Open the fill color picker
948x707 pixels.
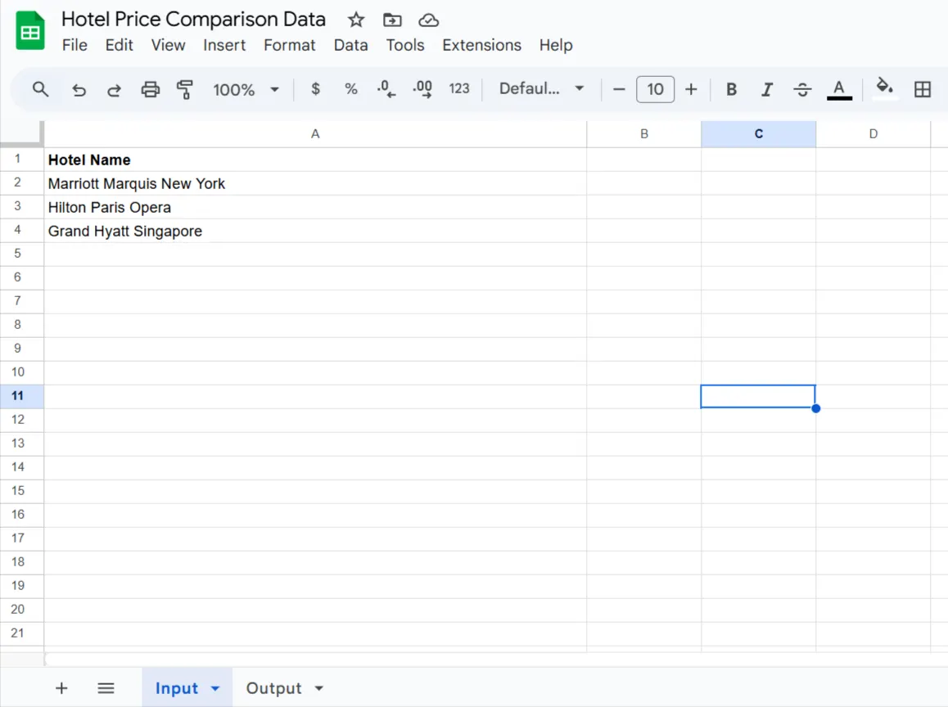(885, 88)
